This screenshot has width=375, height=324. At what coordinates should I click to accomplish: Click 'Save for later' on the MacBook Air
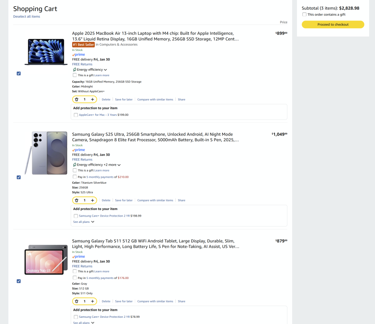124,99
